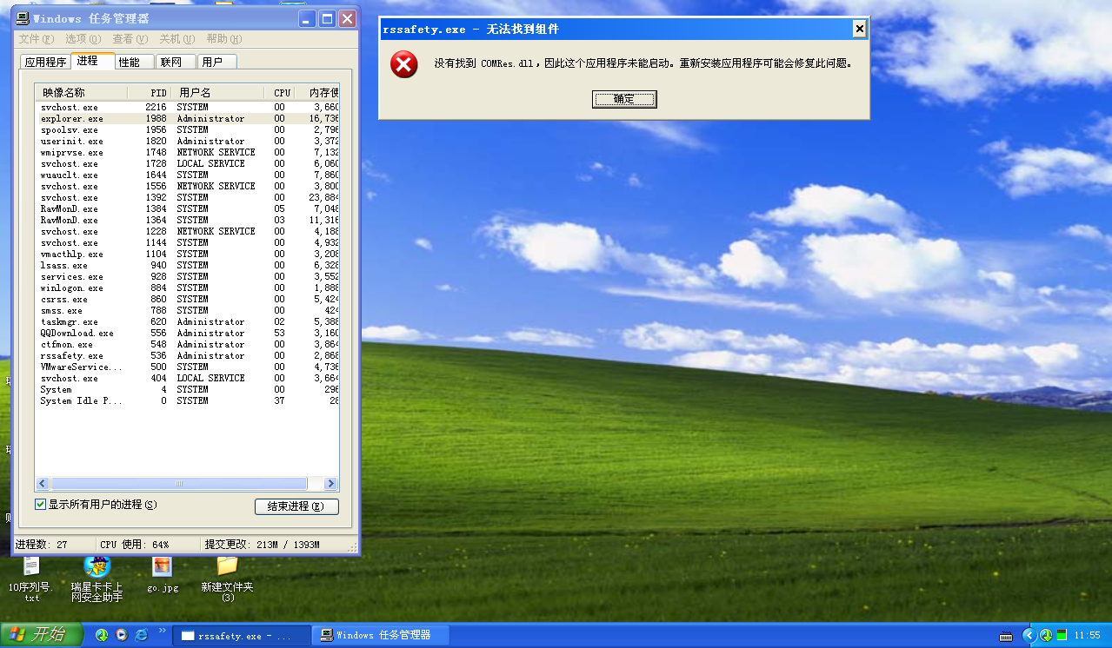Sort processes by CPU column header
The image size is (1112, 648).
(x=280, y=92)
